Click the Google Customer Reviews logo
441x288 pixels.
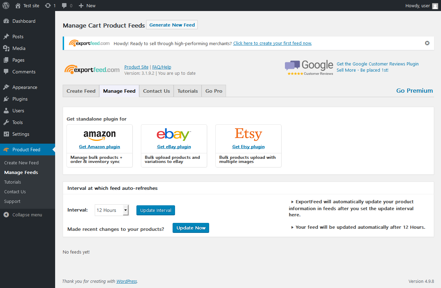309,67
